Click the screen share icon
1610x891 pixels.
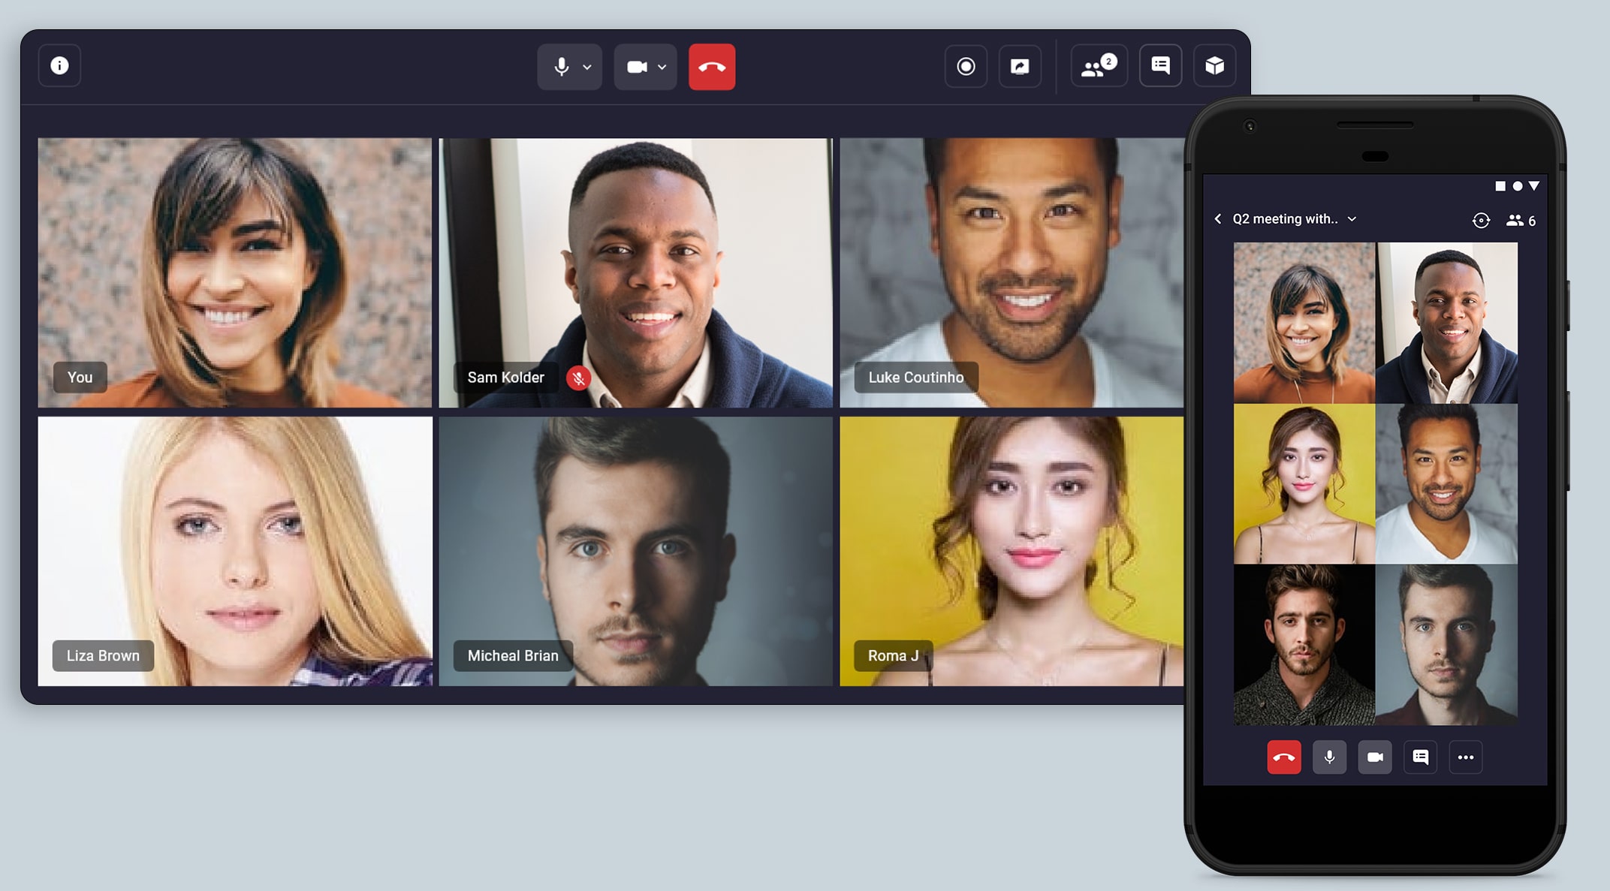(1018, 66)
